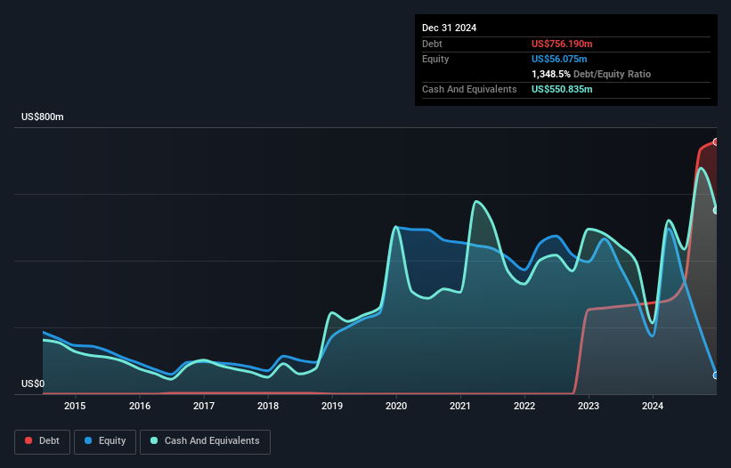Click the 2021 x-axis label
Image resolution: width=731 pixels, height=468 pixels.
tap(460, 406)
